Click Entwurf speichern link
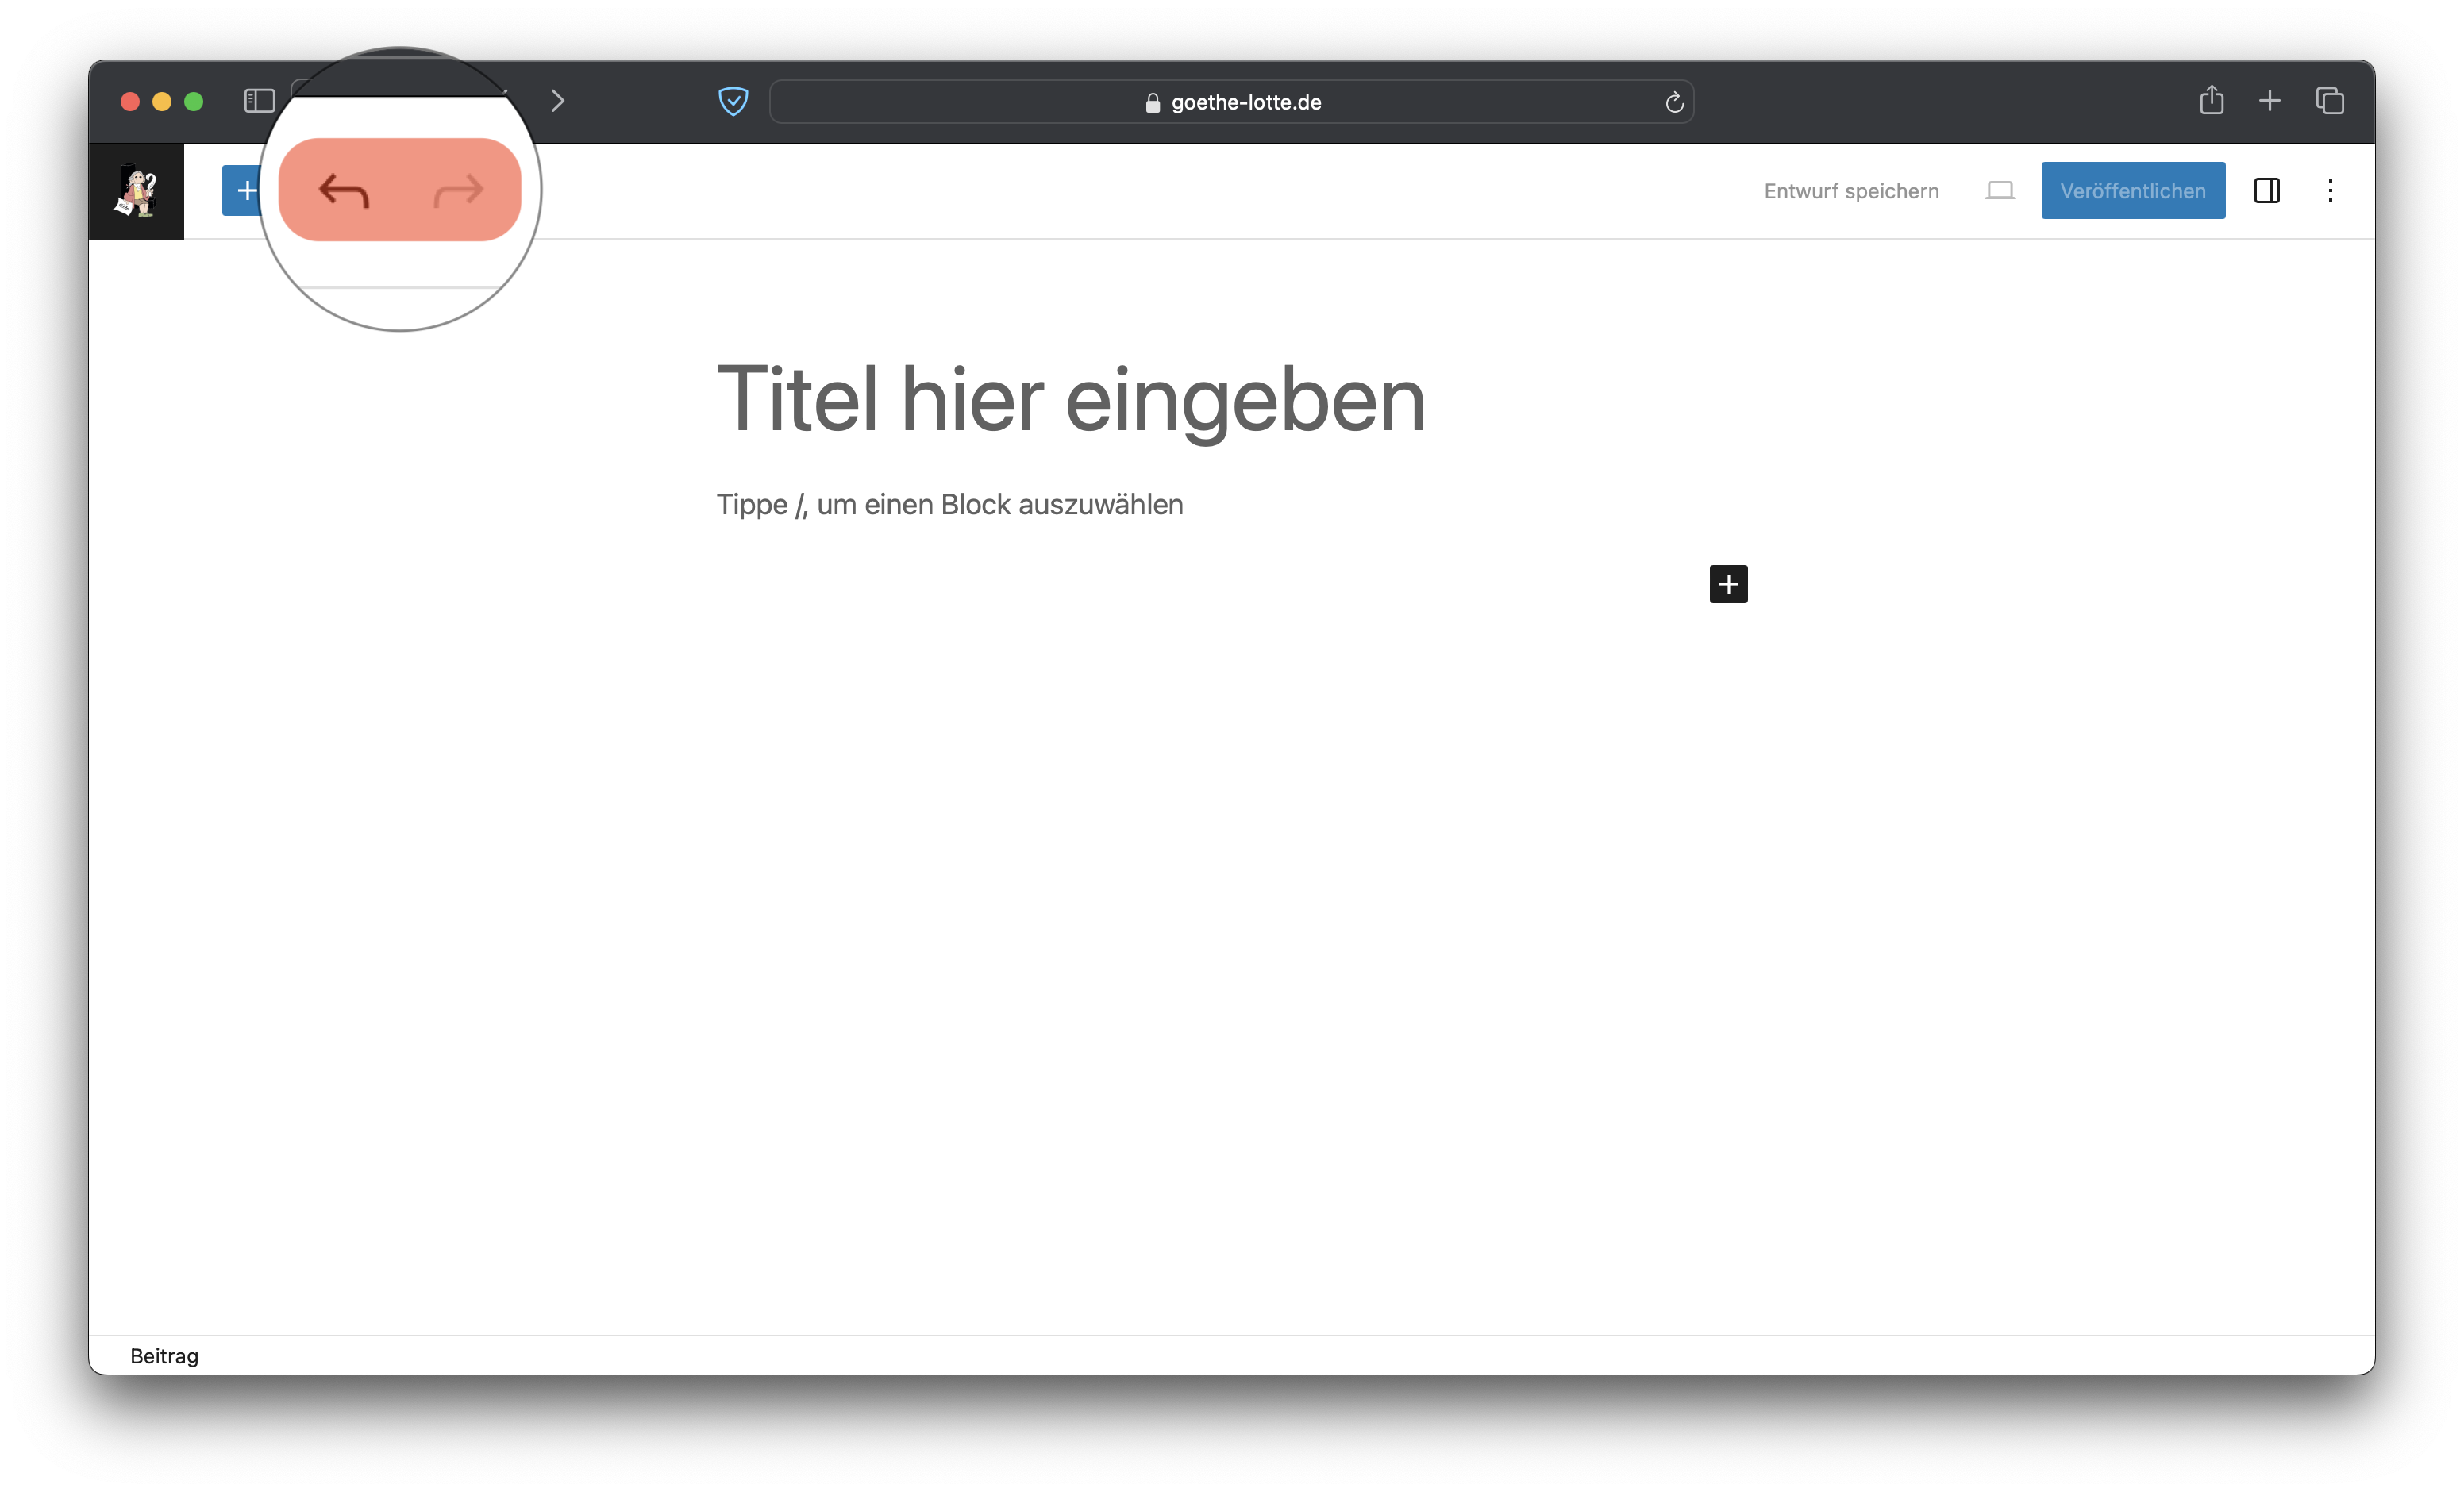 tap(1850, 191)
